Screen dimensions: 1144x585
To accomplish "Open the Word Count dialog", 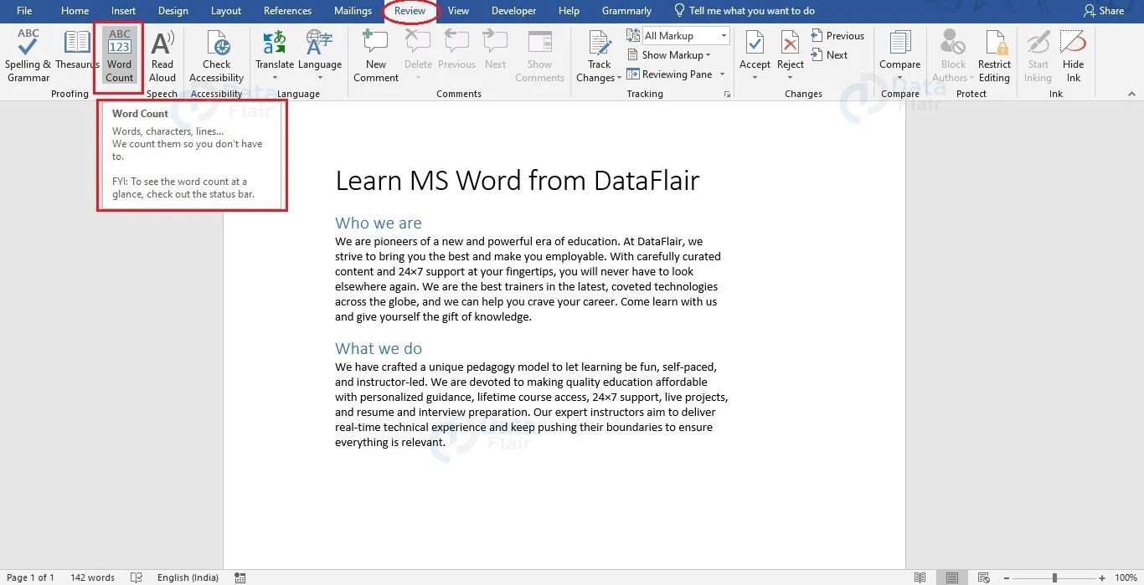I will tap(119, 54).
